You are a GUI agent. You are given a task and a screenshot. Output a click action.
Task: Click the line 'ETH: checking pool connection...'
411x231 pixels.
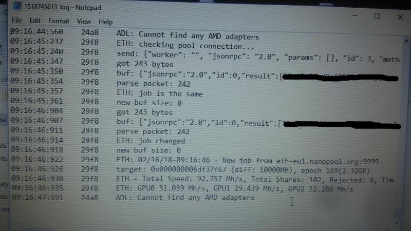pyautogui.click(x=185, y=45)
